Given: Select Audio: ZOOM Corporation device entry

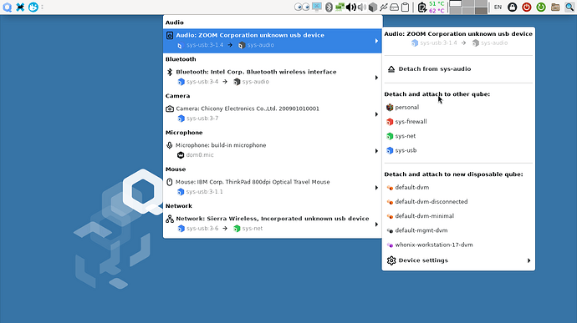Looking at the screenshot, I should (273, 40).
